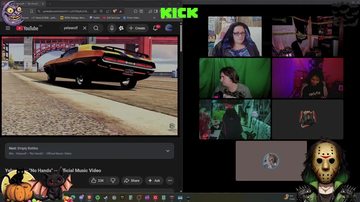Open a new browser tab
This screenshot has width=360, height=202.
[50, 4]
